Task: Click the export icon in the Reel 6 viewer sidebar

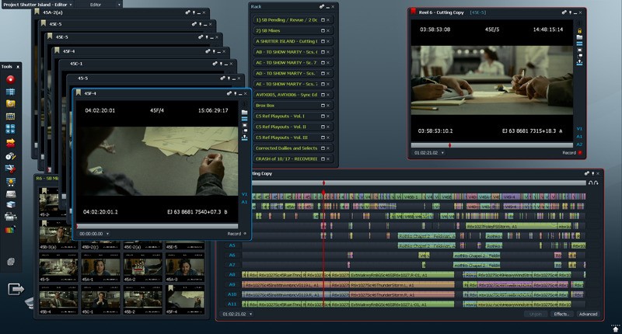Action: point(579,61)
